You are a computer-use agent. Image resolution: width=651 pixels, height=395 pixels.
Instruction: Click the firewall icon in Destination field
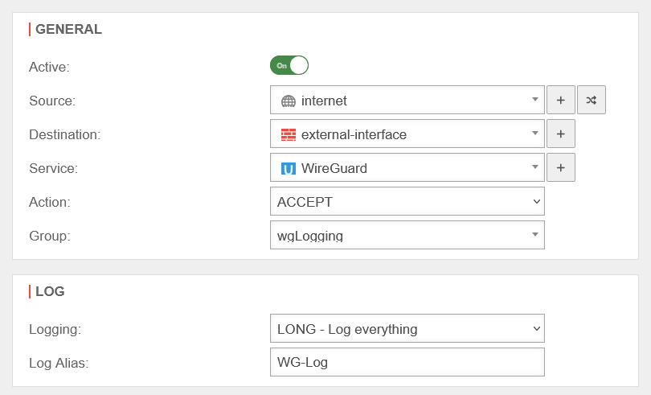(288, 135)
